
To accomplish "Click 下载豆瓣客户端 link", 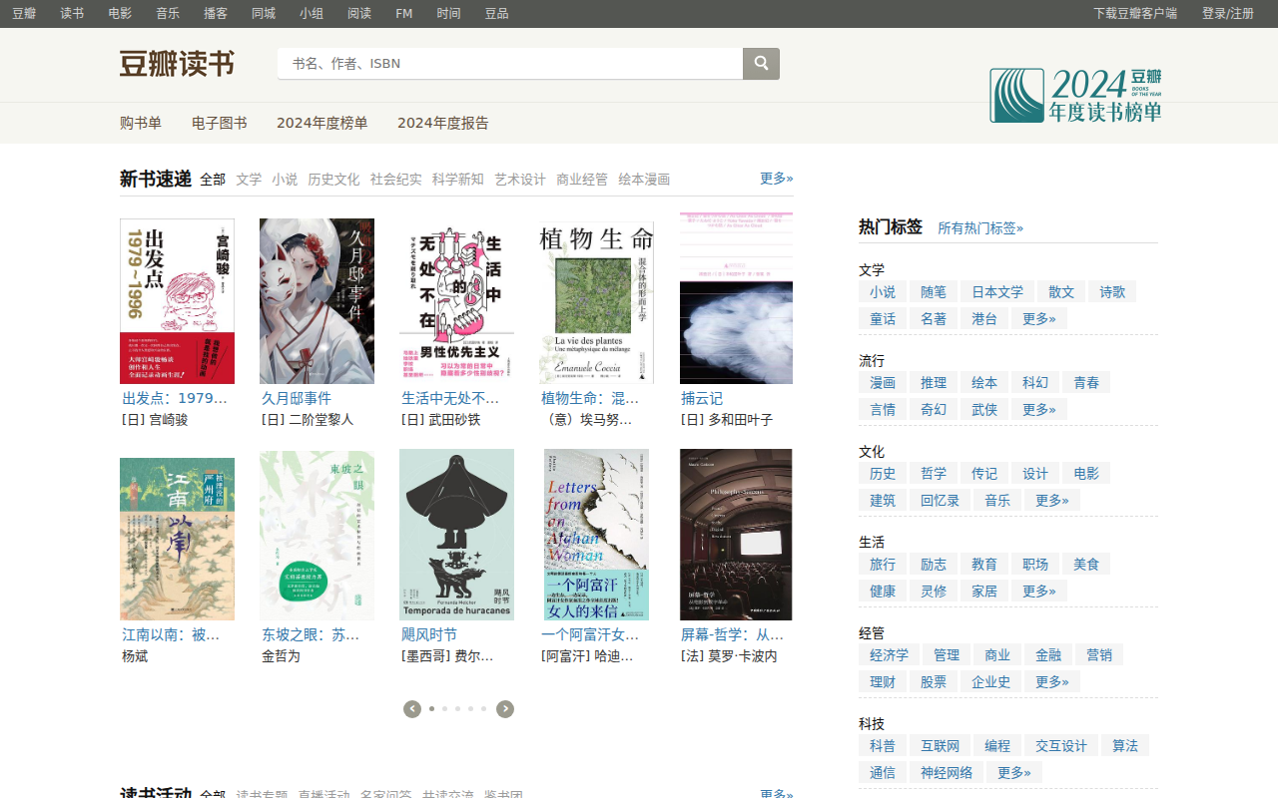I will [1135, 13].
